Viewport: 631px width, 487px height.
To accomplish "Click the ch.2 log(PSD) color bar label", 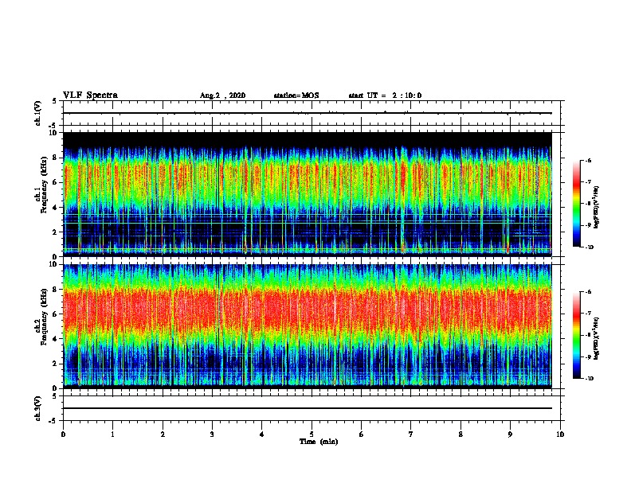I will 597,338.
